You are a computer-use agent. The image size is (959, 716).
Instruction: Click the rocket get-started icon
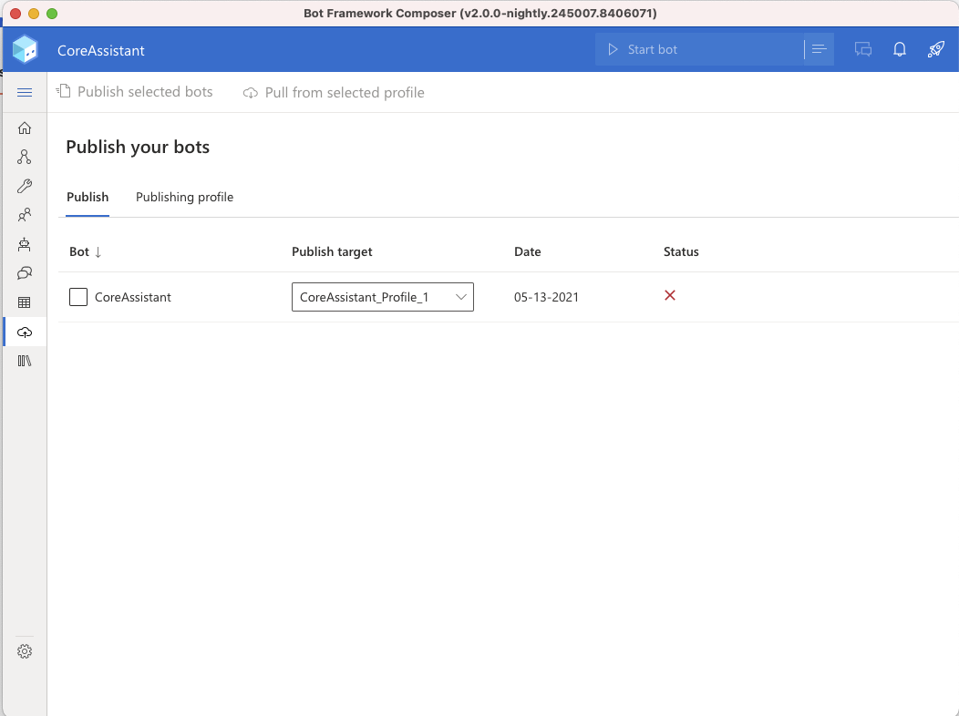click(936, 50)
